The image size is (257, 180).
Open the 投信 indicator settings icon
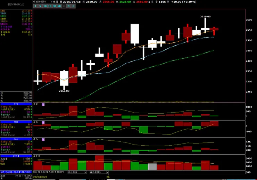point(43,122)
